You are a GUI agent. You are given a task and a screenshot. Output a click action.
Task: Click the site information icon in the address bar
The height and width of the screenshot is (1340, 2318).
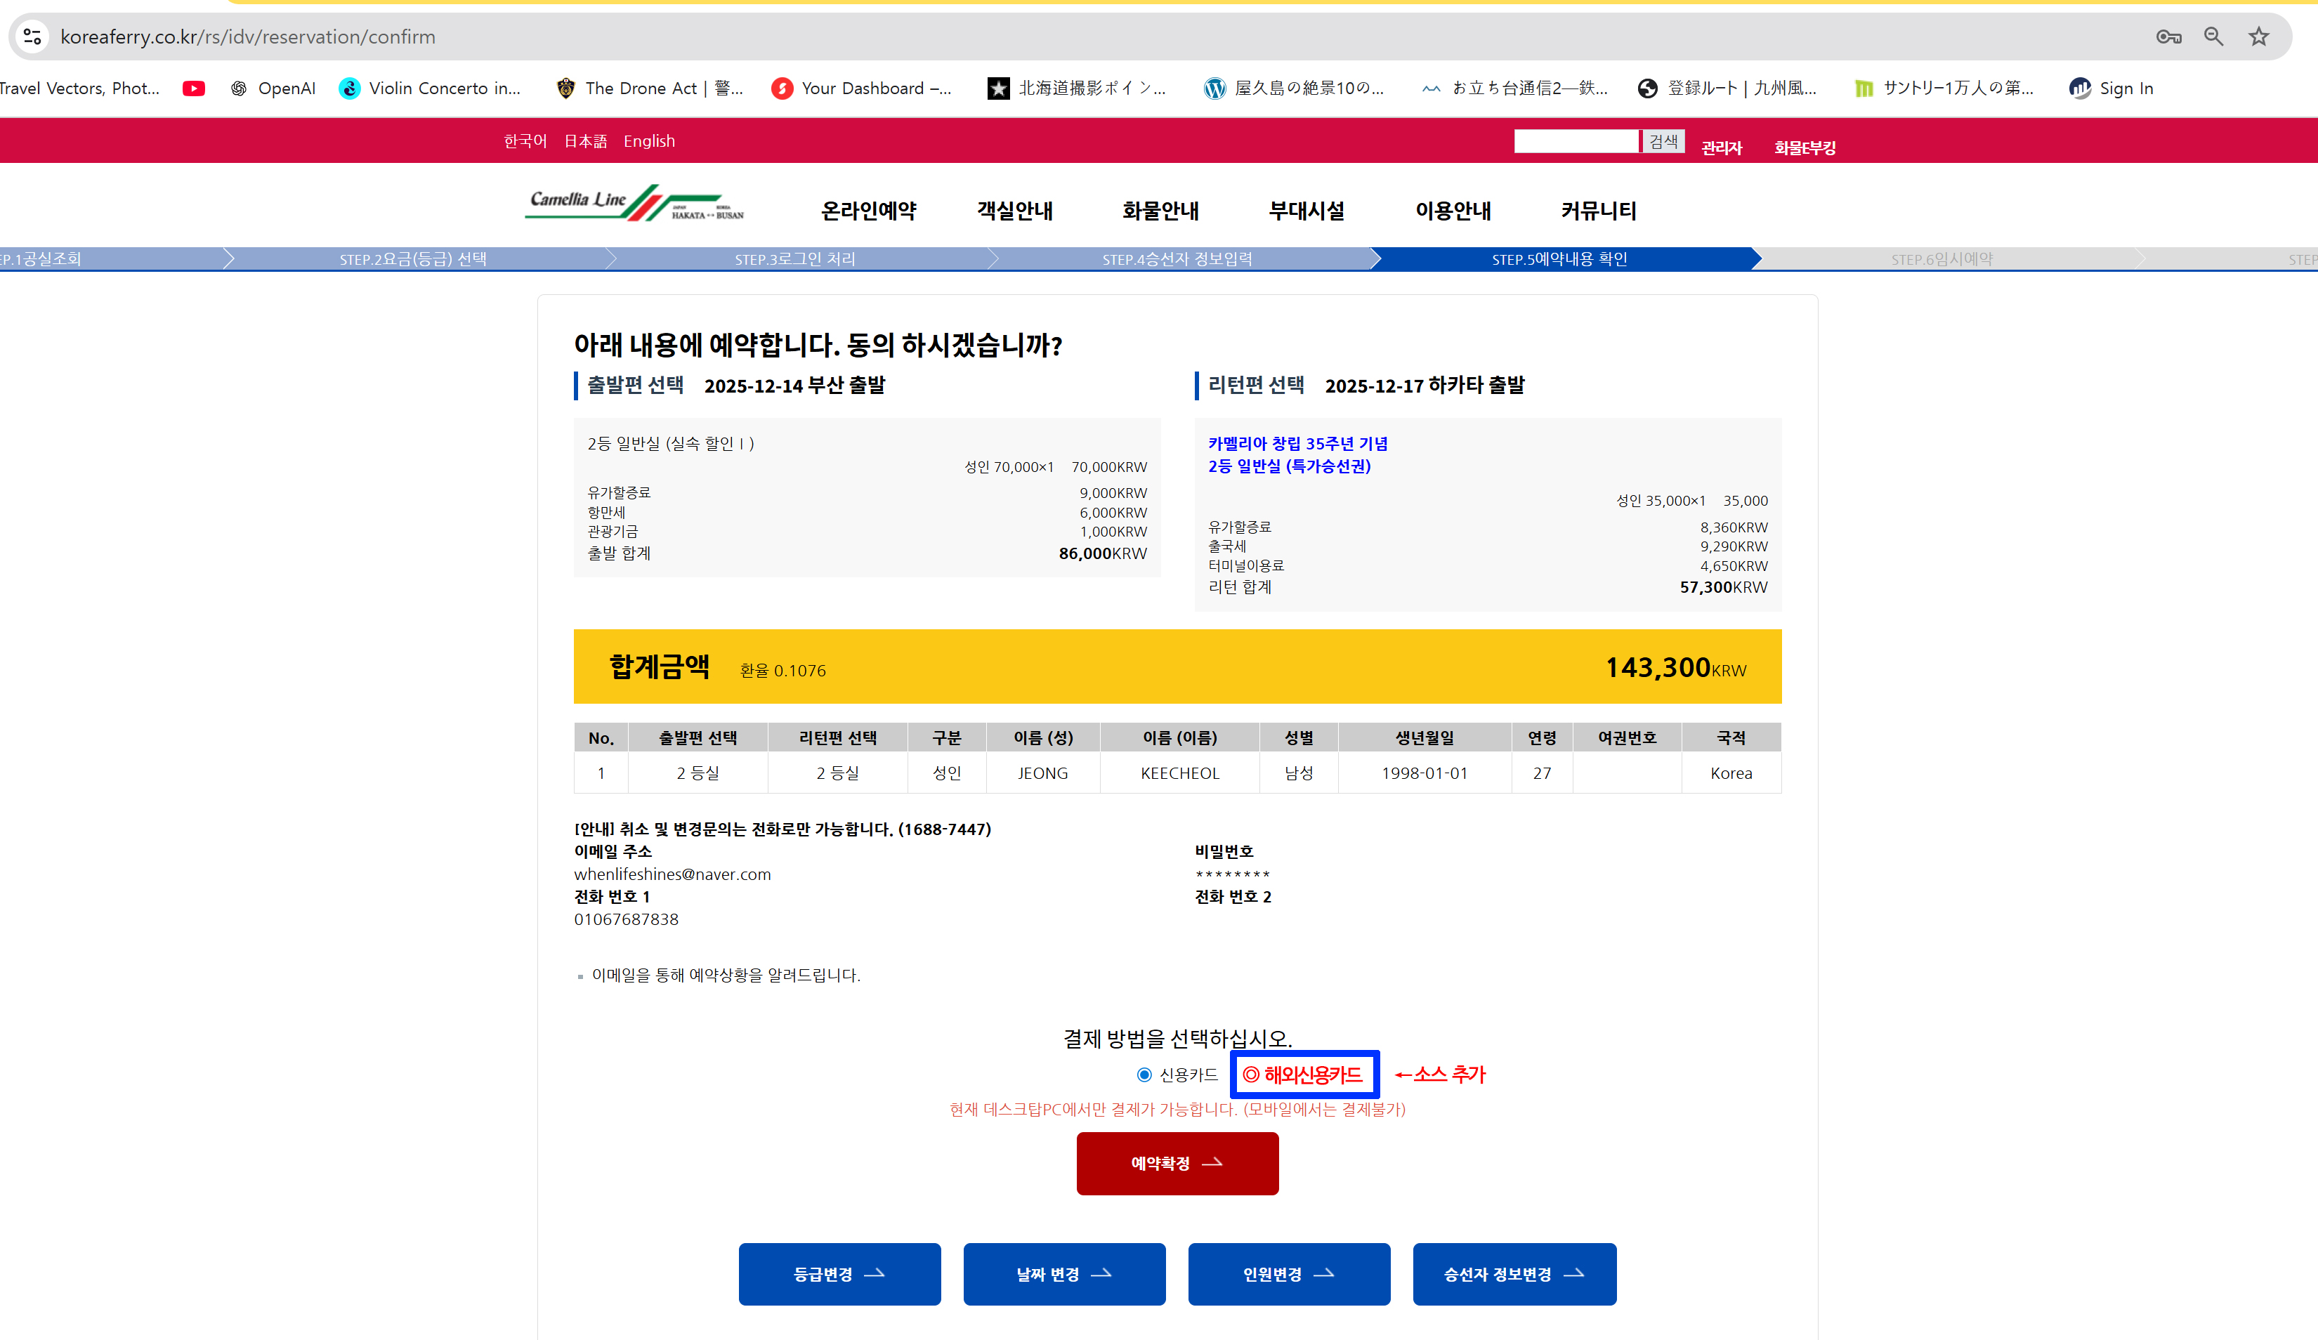pos(32,37)
